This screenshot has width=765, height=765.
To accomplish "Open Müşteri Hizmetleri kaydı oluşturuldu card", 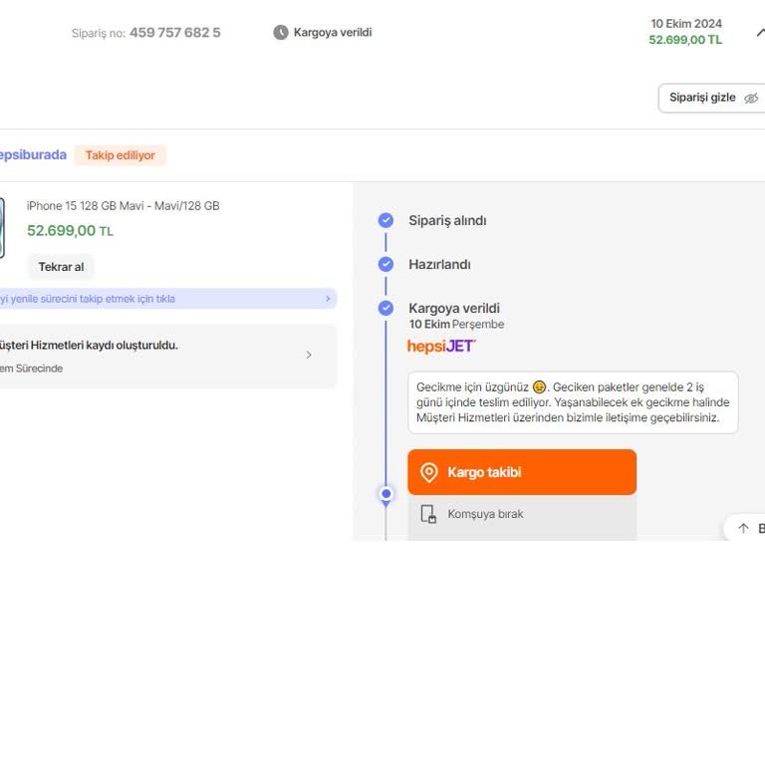I will 167,357.
